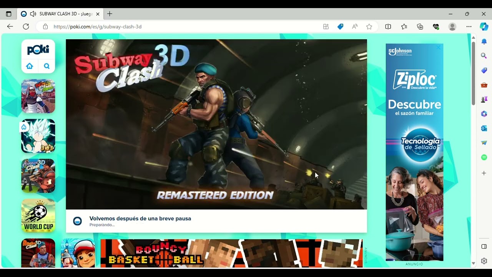
Task: Open the Rooftop Clash 3D thumbnail
Action: click(38, 253)
